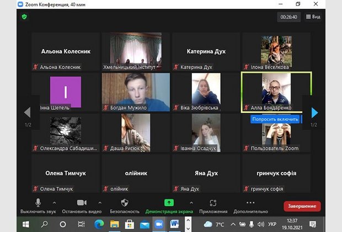Expand video options arrow beside camera

tap(99, 202)
